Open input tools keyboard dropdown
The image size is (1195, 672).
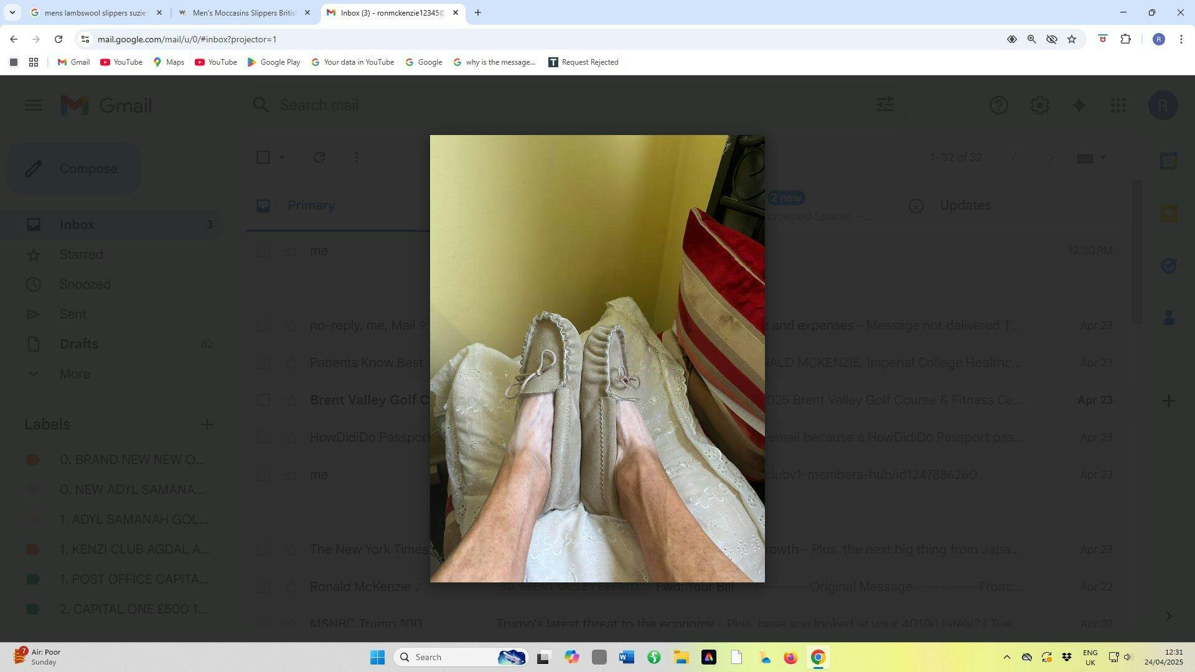[1104, 157]
